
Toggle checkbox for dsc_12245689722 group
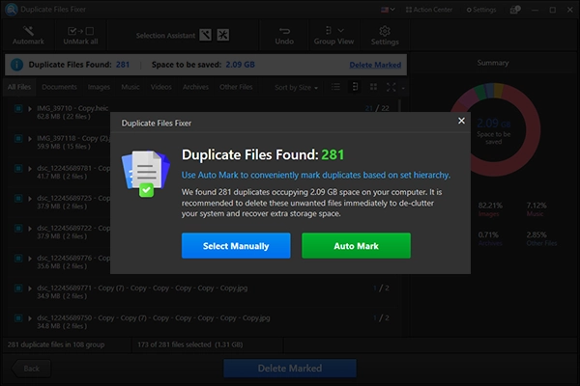tap(18, 229)
